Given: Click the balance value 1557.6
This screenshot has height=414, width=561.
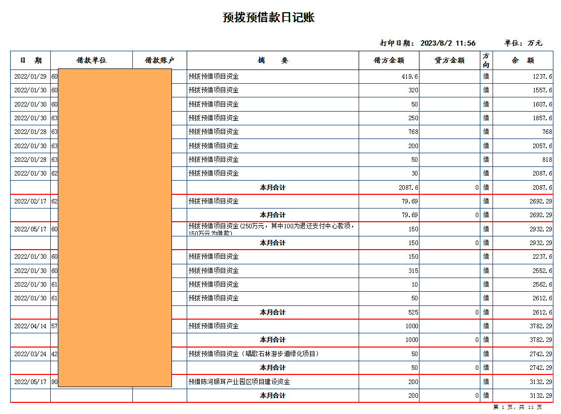Looking at the screenshot, I should pos(542,90).
